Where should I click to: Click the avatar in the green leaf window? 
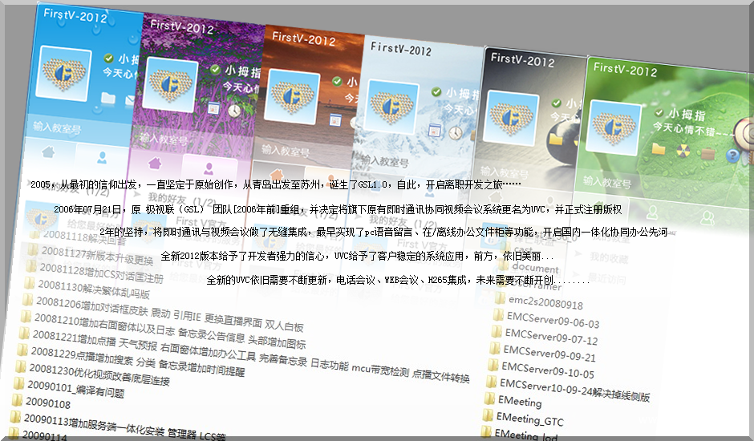tap(615, 127)
